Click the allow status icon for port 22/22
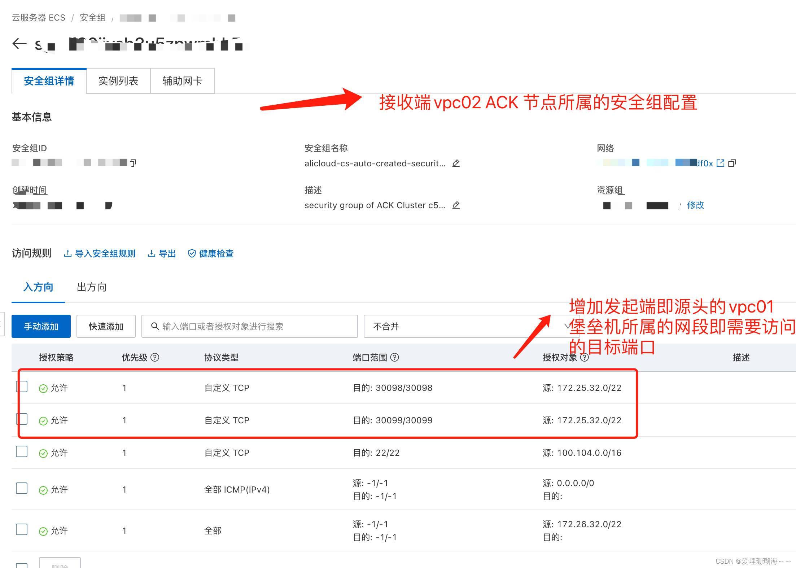Viewport: 796px width, 568px height. click(x=43, y=453)
